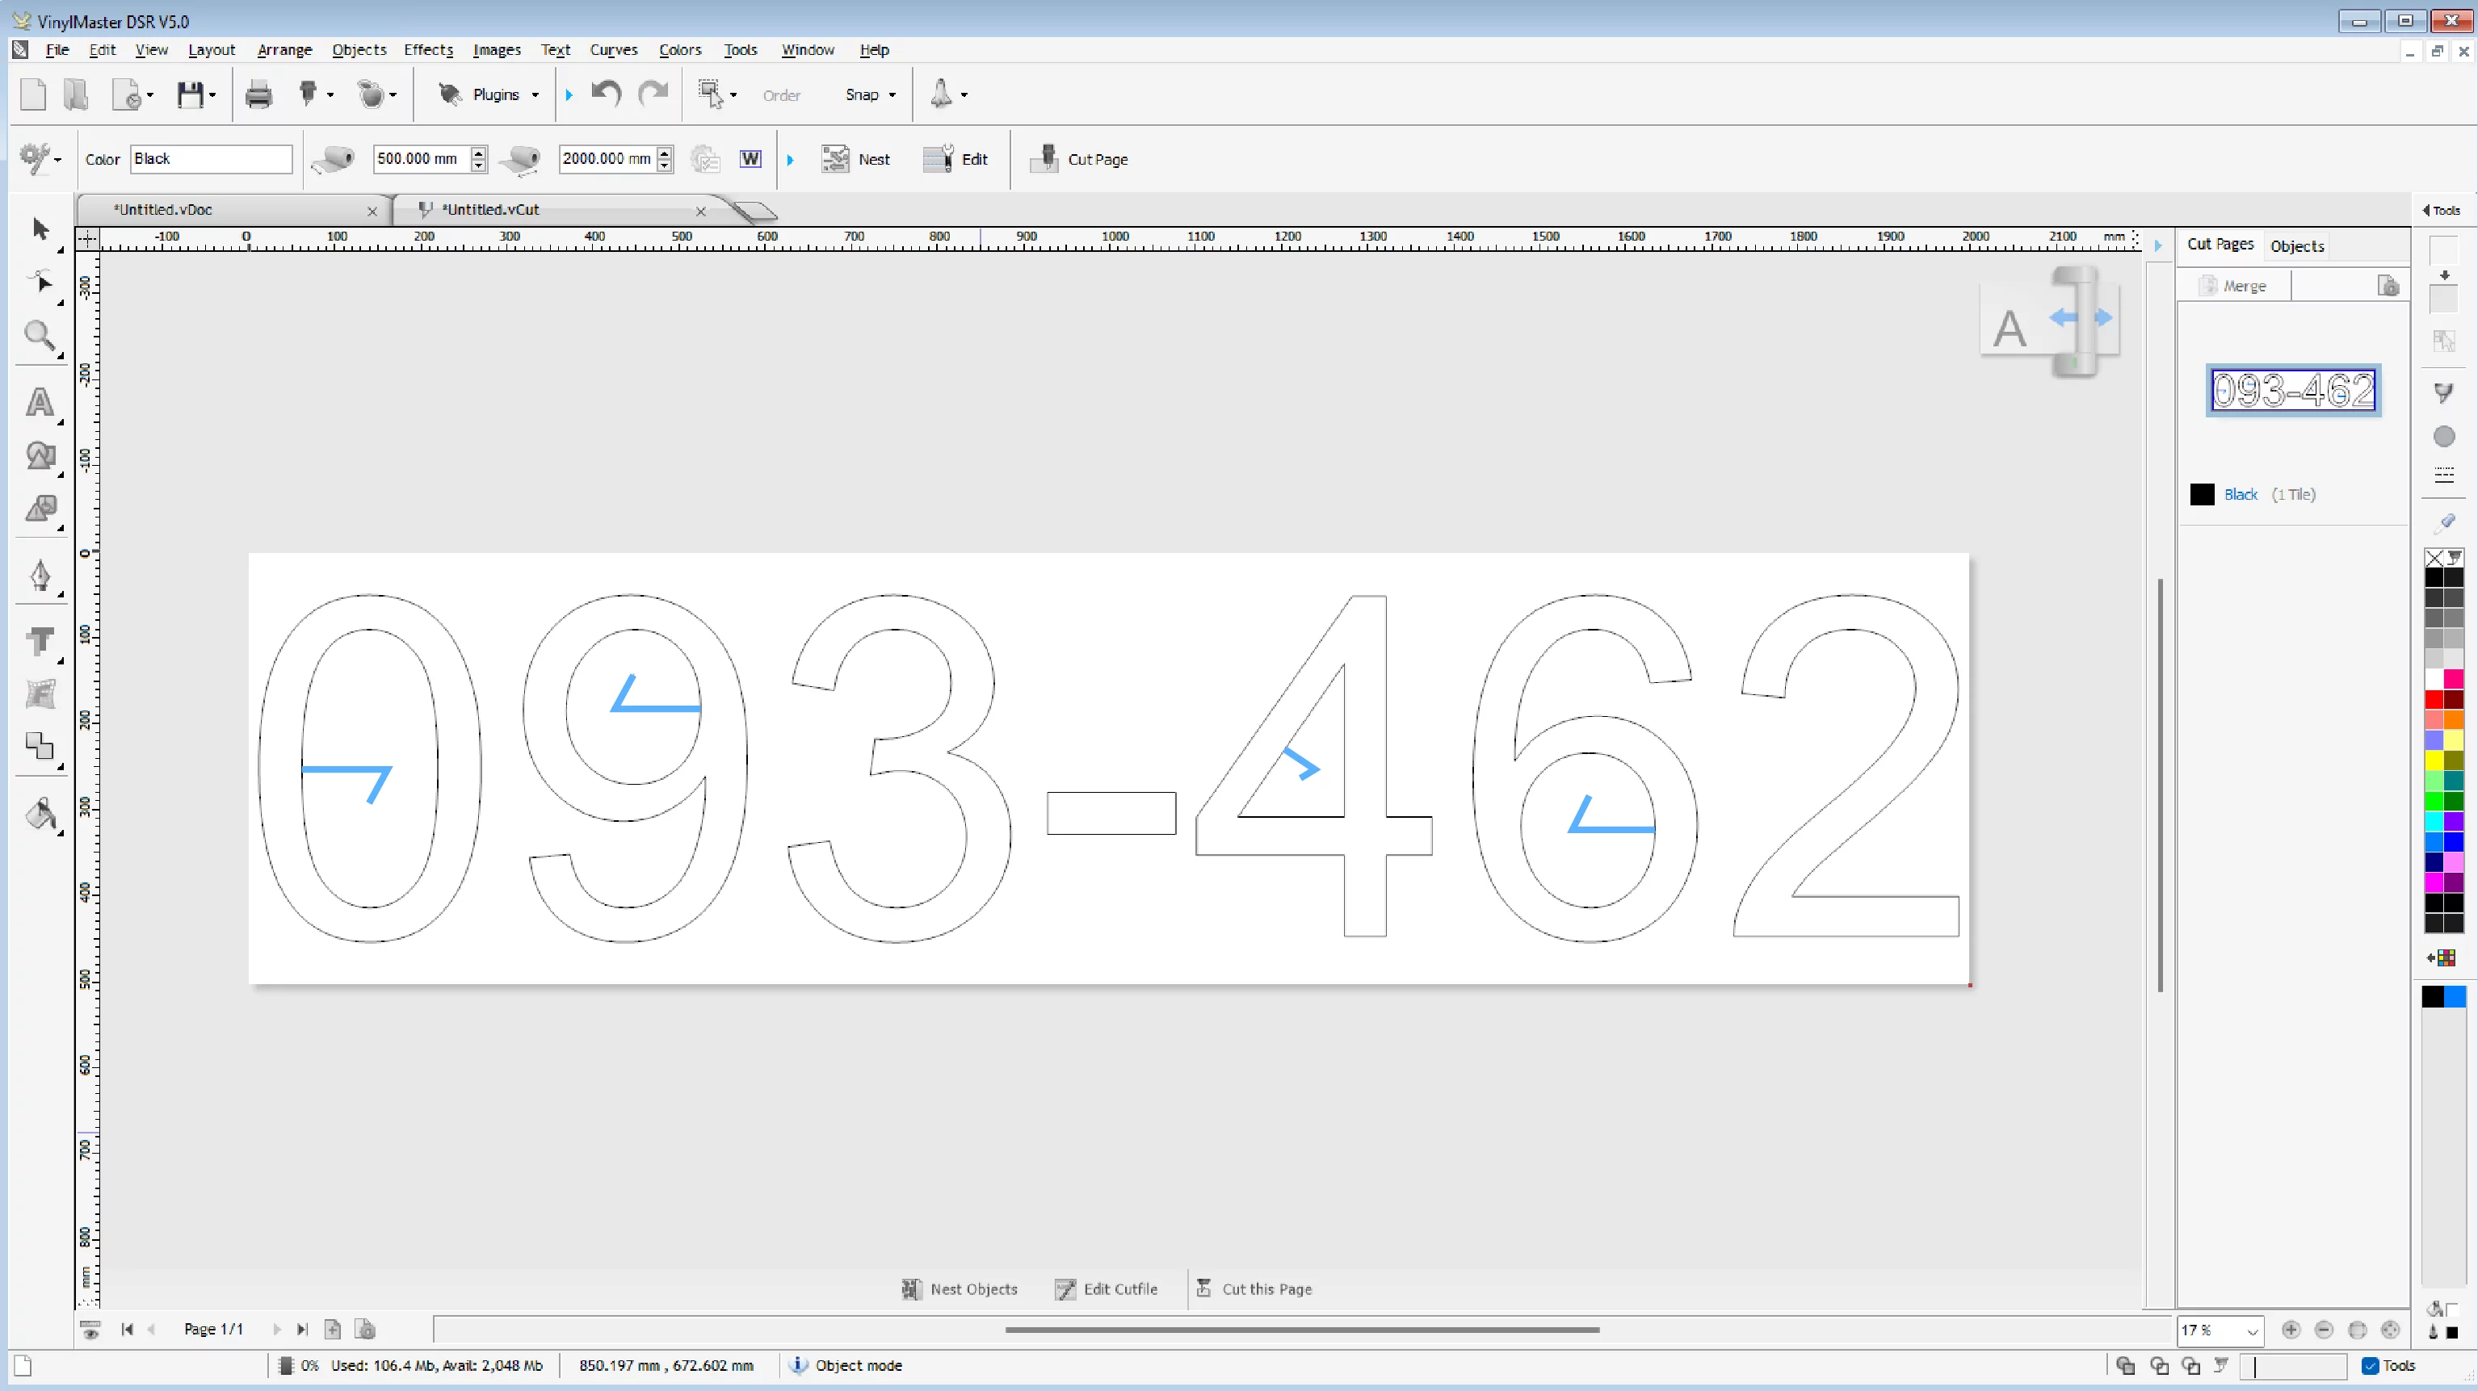Viewport: 2478px width, 1391px height.
Task: Increase the 500.000 mm width stepper
Action: coord(478,153)
